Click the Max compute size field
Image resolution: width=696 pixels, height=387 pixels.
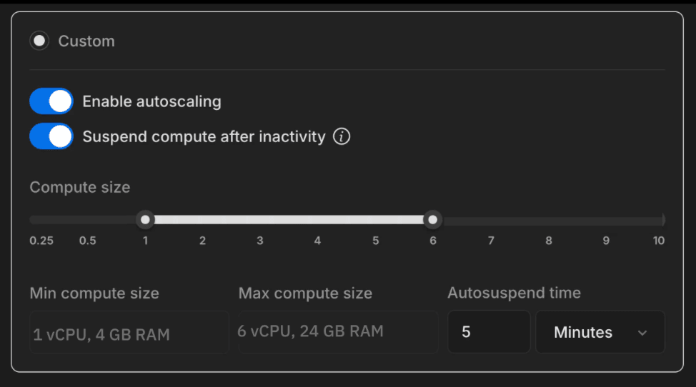point(338,331)
